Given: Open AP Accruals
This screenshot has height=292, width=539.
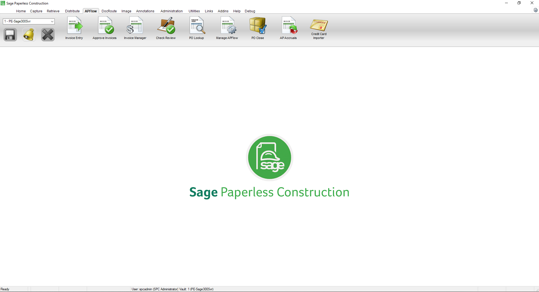Looking at the screenshot, I should 288,28.
